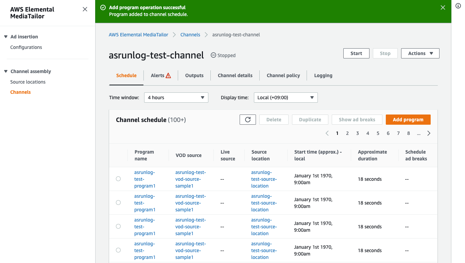Viewport: 465px width, 263px height.
Task: Go to schedule page 8
Action: pos(409,133)
